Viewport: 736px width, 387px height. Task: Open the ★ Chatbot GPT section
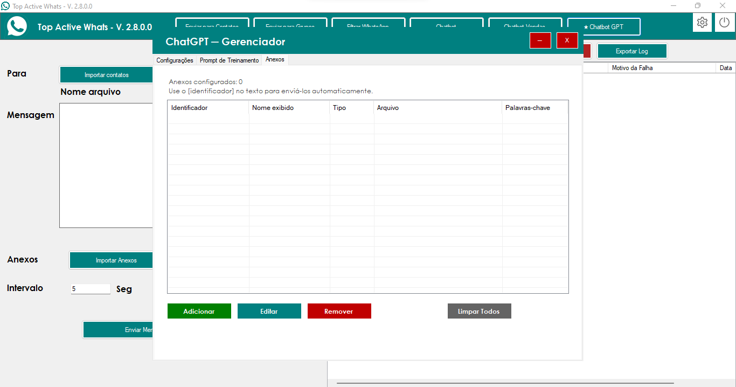[603, 26]
